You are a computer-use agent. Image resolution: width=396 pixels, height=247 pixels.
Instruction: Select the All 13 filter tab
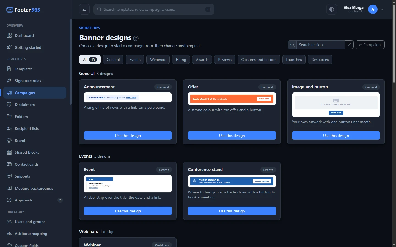point(90,60)
